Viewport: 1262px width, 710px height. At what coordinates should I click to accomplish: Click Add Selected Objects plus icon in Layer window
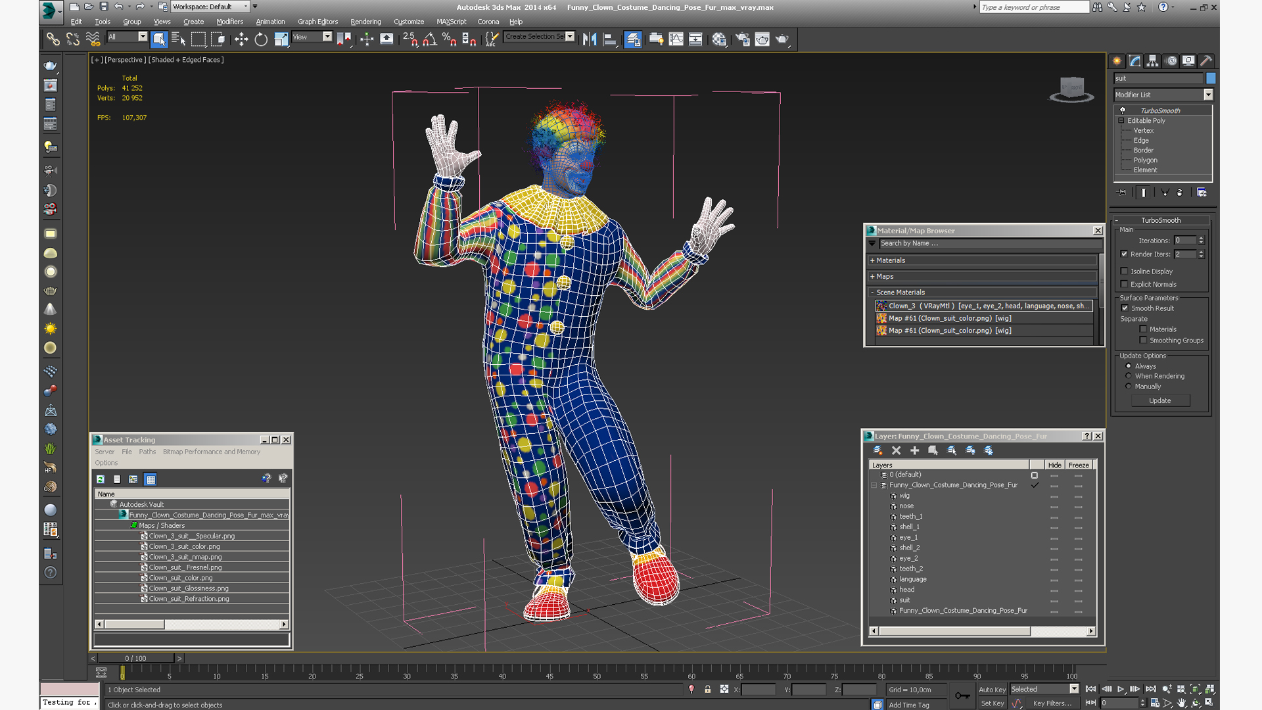[914, 450]
